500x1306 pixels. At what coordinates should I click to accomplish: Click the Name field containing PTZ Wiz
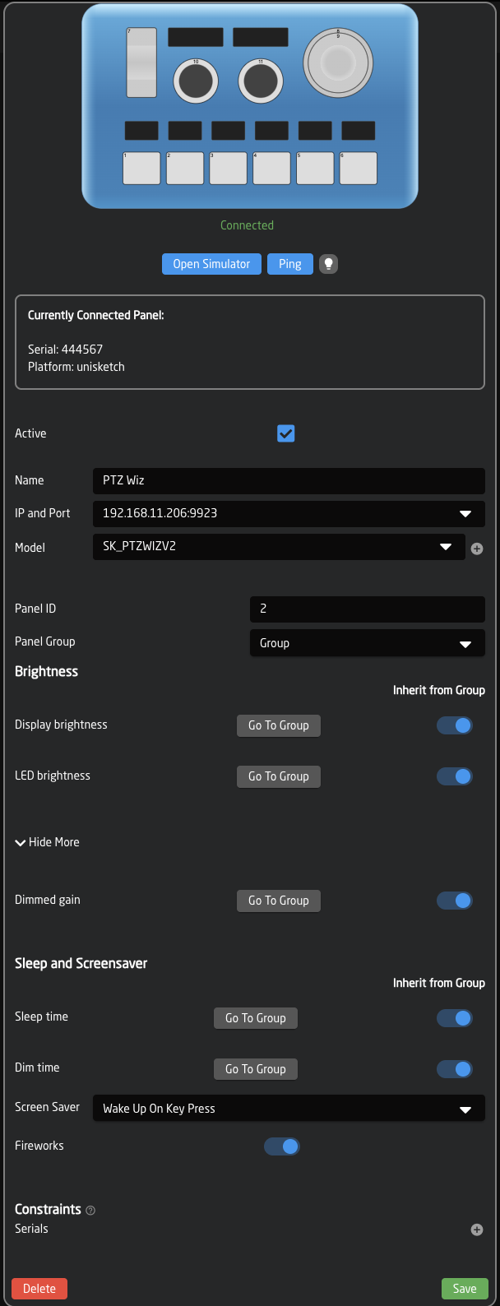point(288,480)
